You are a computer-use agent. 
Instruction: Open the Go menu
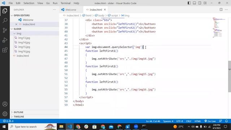click(x=48, y=3)
